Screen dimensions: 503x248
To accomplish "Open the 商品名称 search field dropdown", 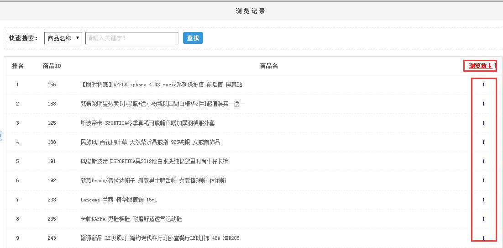I will pyautogui.click(x=63, y=38).
